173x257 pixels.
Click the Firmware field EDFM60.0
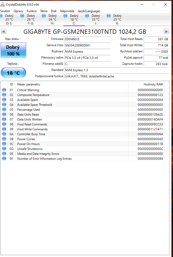coord(87,39)
